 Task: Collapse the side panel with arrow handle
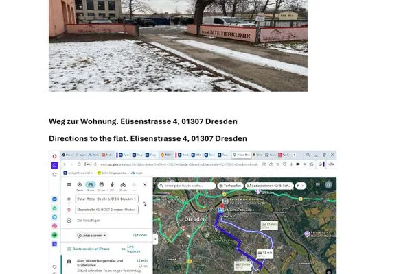[x=155, y=239]
